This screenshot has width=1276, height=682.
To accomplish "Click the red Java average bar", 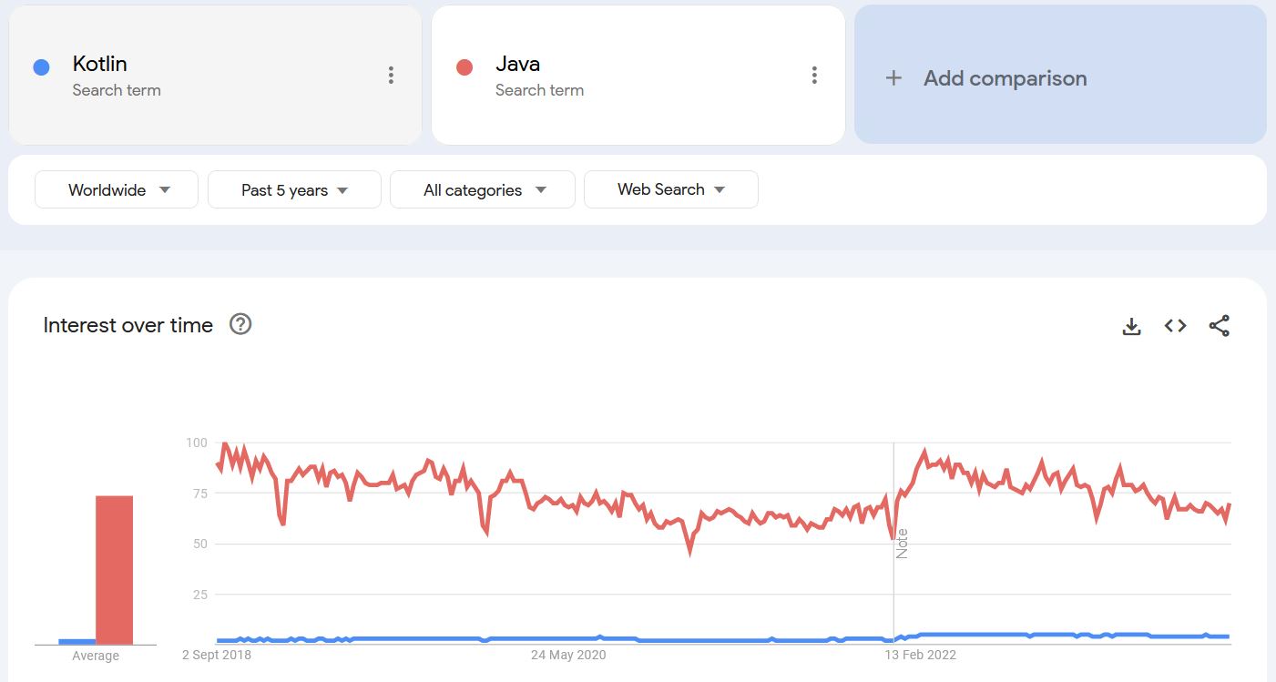I will coord(115,570).
